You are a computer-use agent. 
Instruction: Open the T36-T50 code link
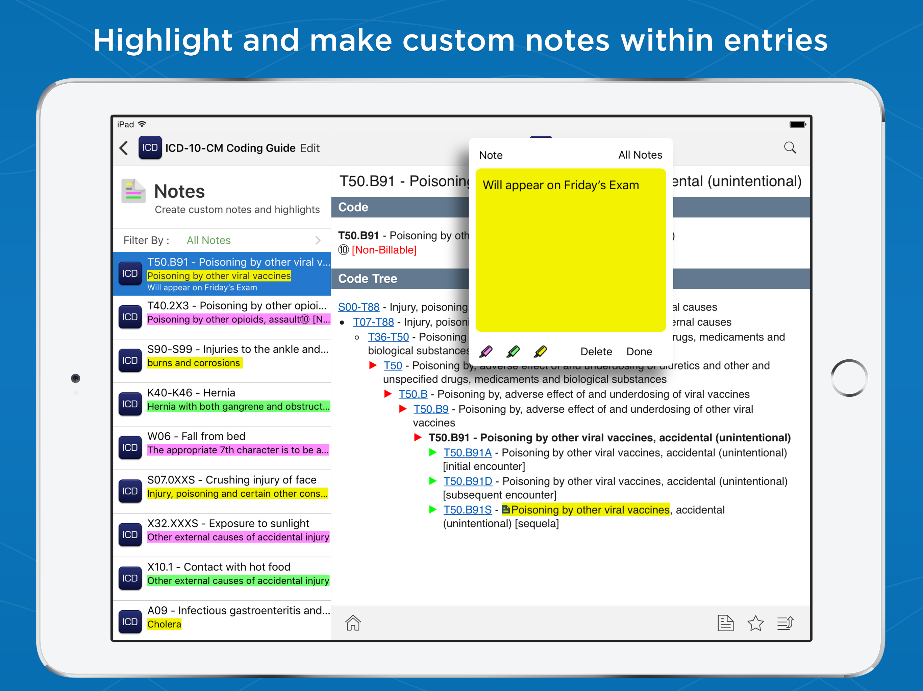[388, 337]
